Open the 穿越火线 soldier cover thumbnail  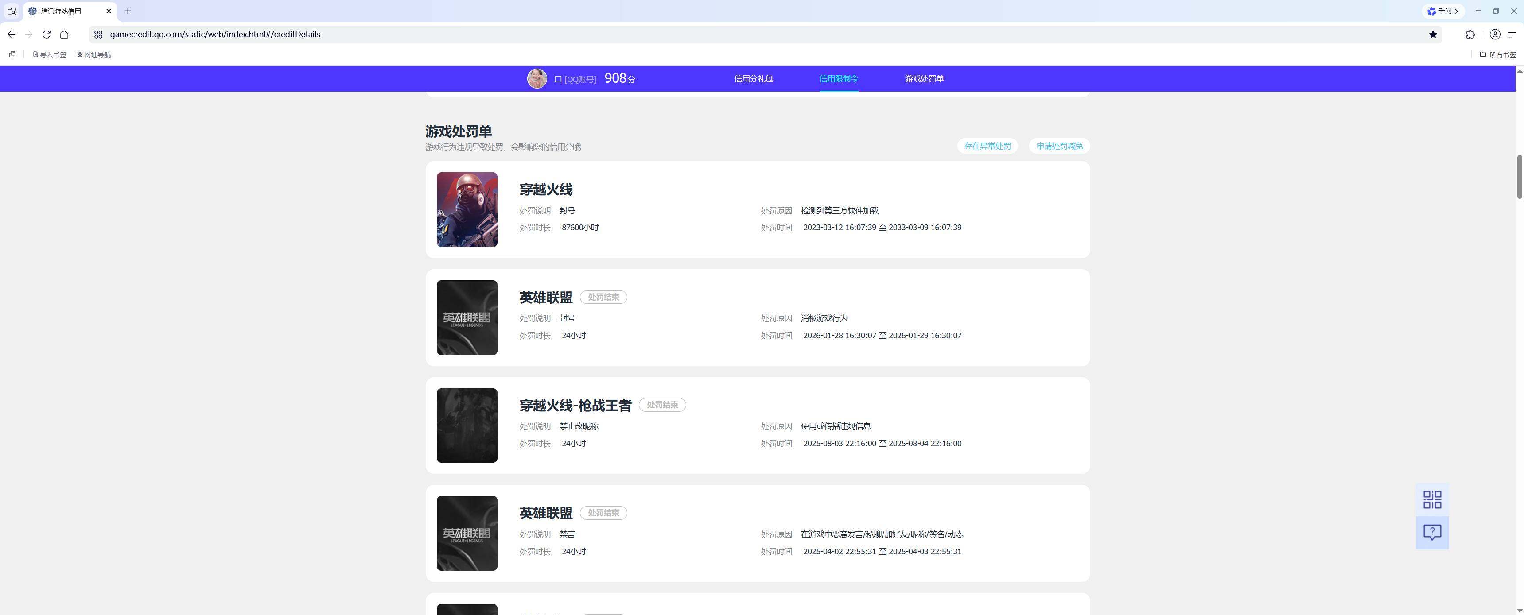click(467, 209)
